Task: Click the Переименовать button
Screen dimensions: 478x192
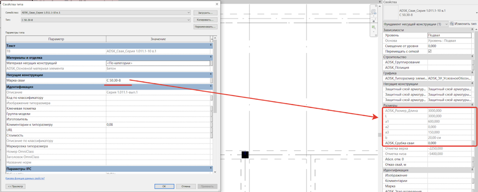Action: (x=206, y=27)
